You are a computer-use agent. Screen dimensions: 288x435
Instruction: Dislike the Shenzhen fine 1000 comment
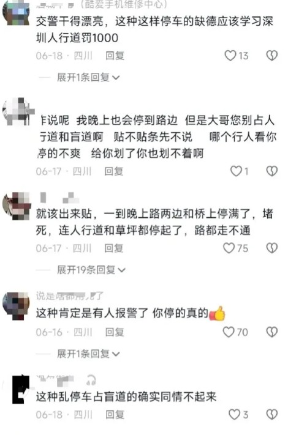(271, 56)
